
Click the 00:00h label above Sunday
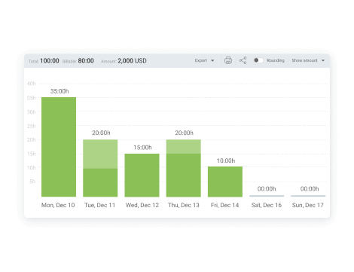(x=310, y=189)
